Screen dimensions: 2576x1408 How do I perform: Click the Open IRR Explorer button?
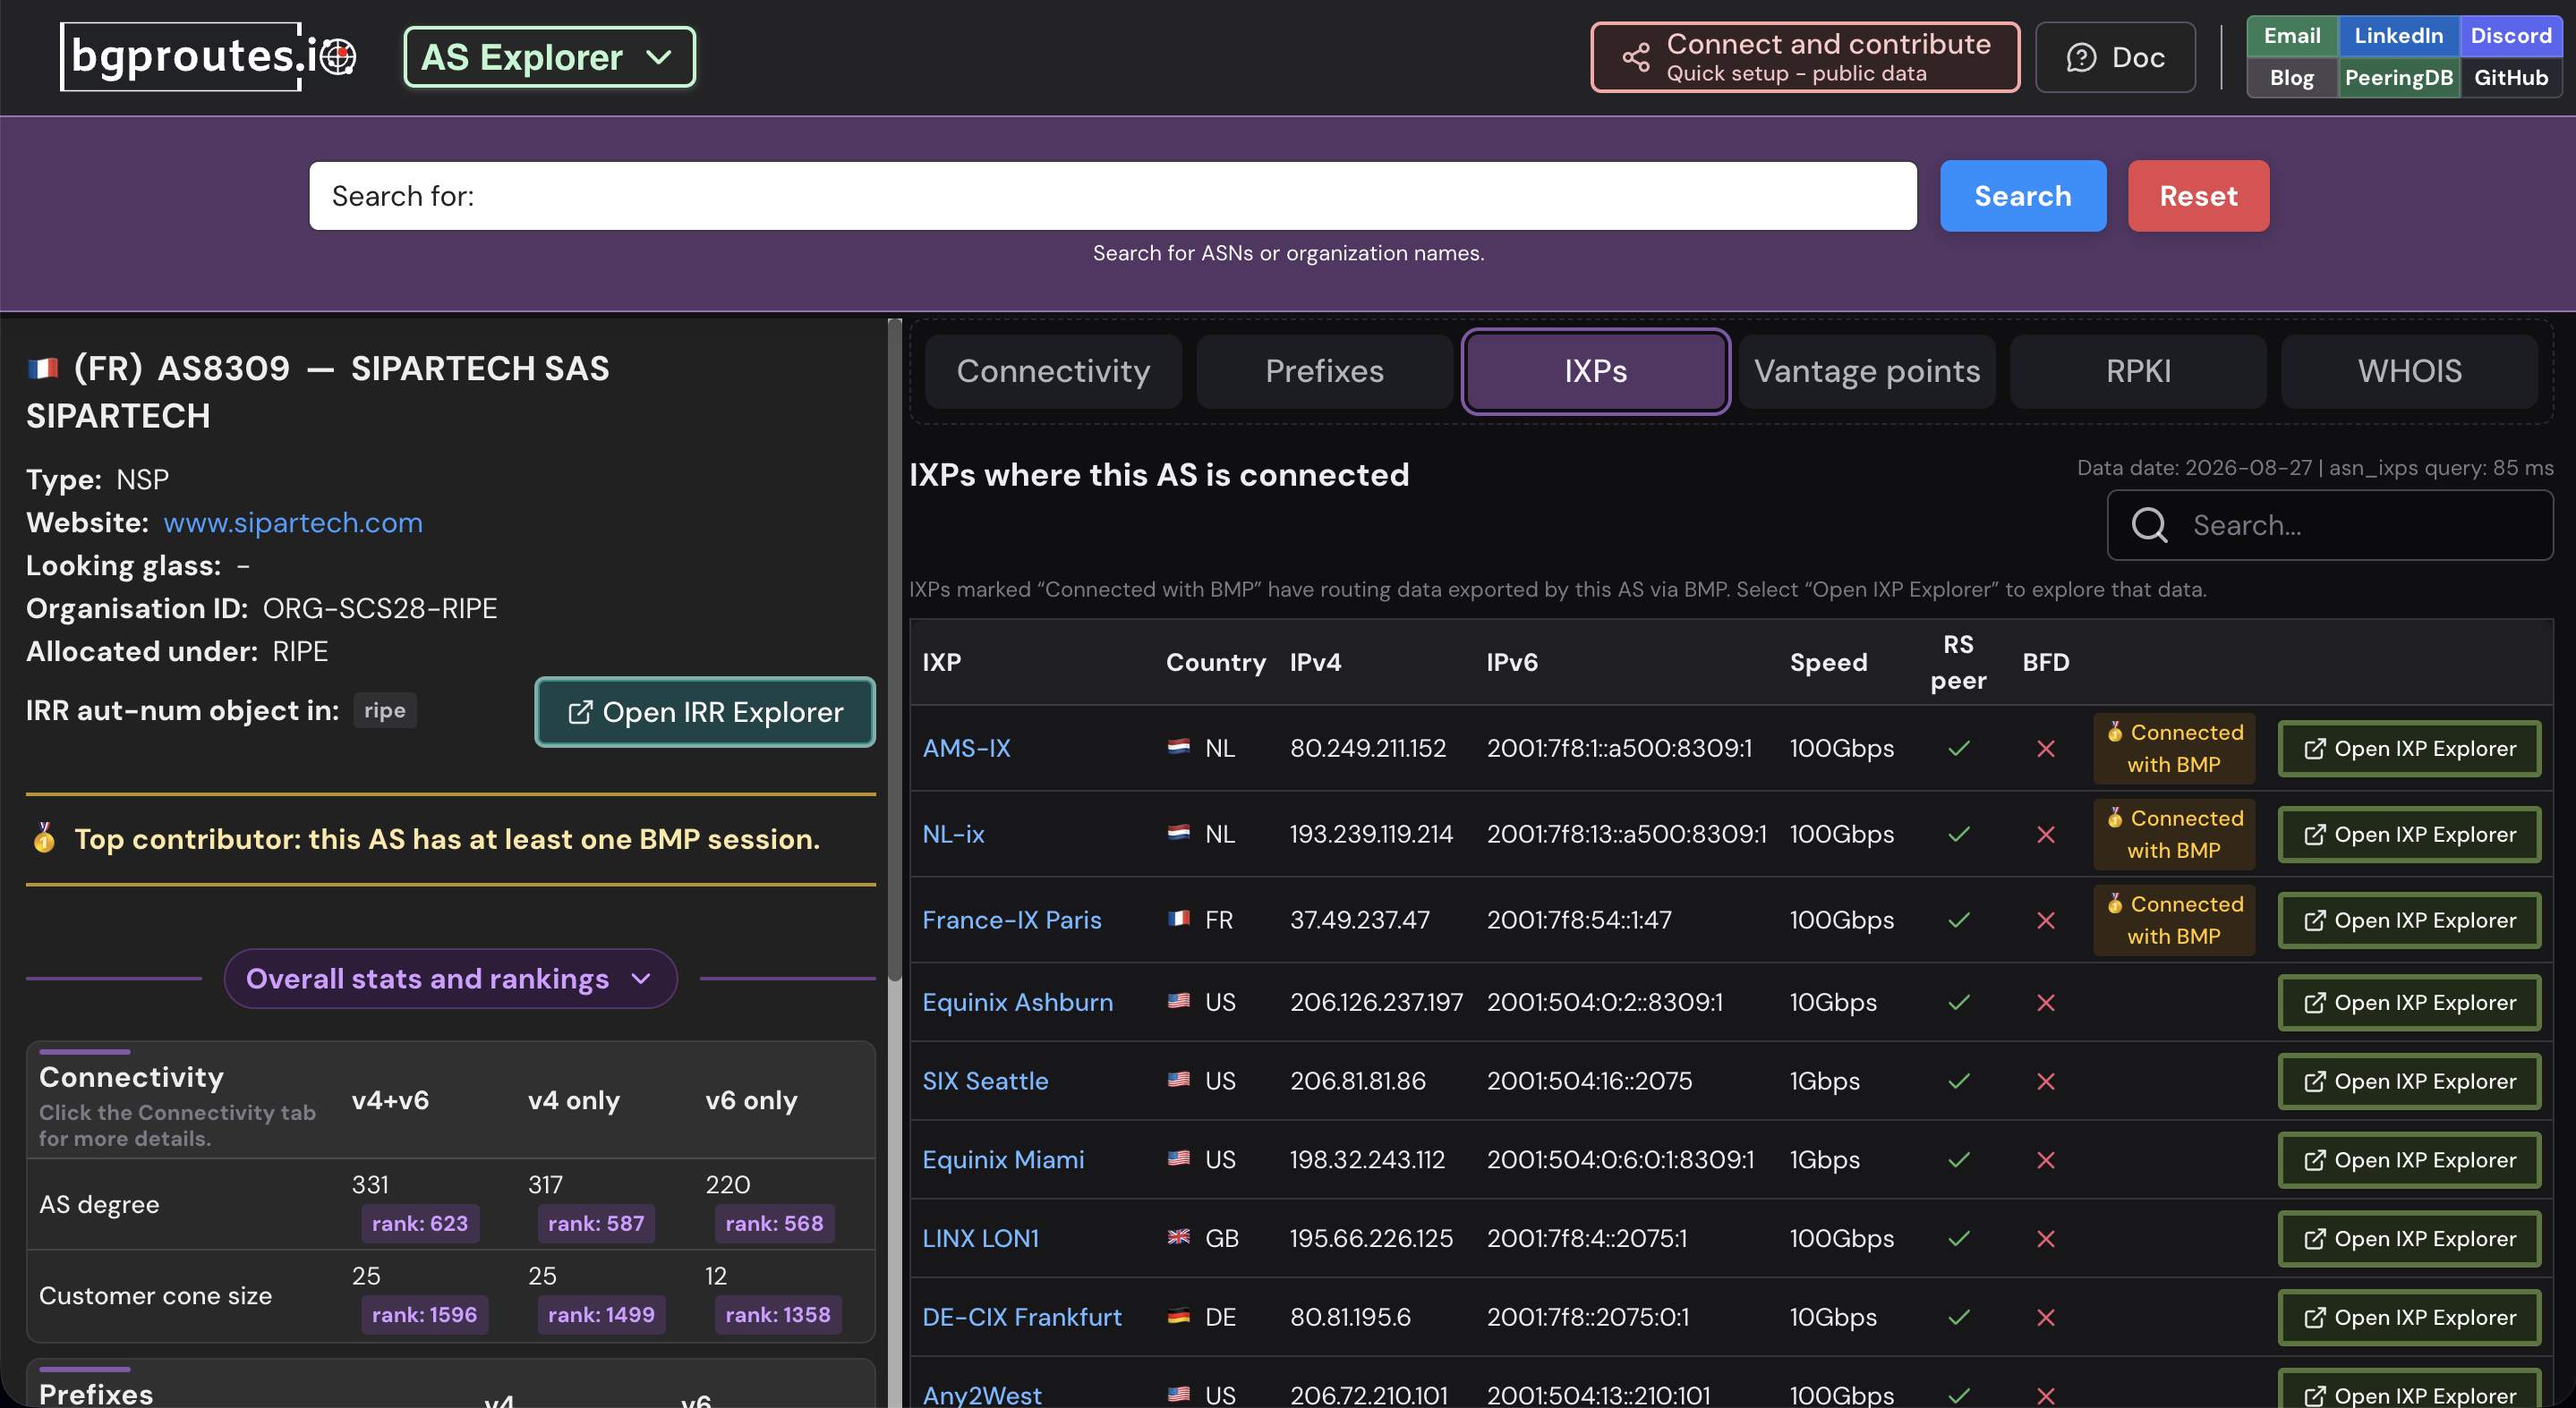705,711
